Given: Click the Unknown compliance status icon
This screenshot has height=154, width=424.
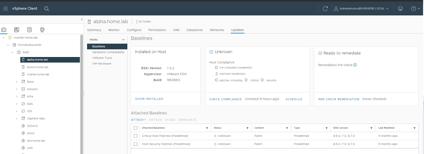Looking at the screenshot, I should [211, 52].
